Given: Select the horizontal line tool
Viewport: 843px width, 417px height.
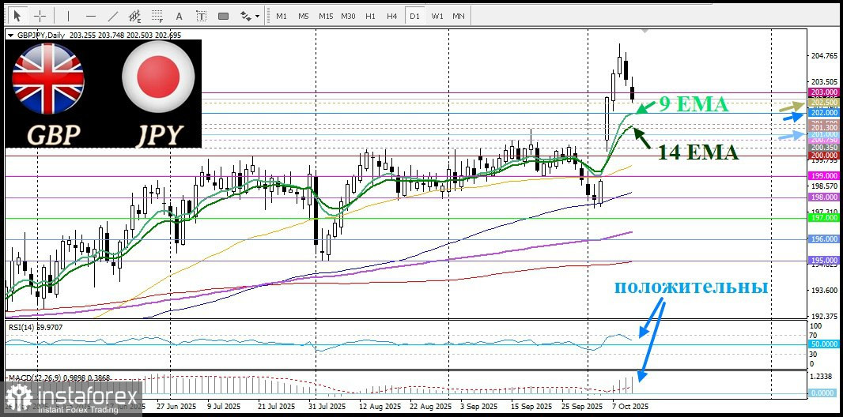Looking at the screenshot, I should click(90, 16).
